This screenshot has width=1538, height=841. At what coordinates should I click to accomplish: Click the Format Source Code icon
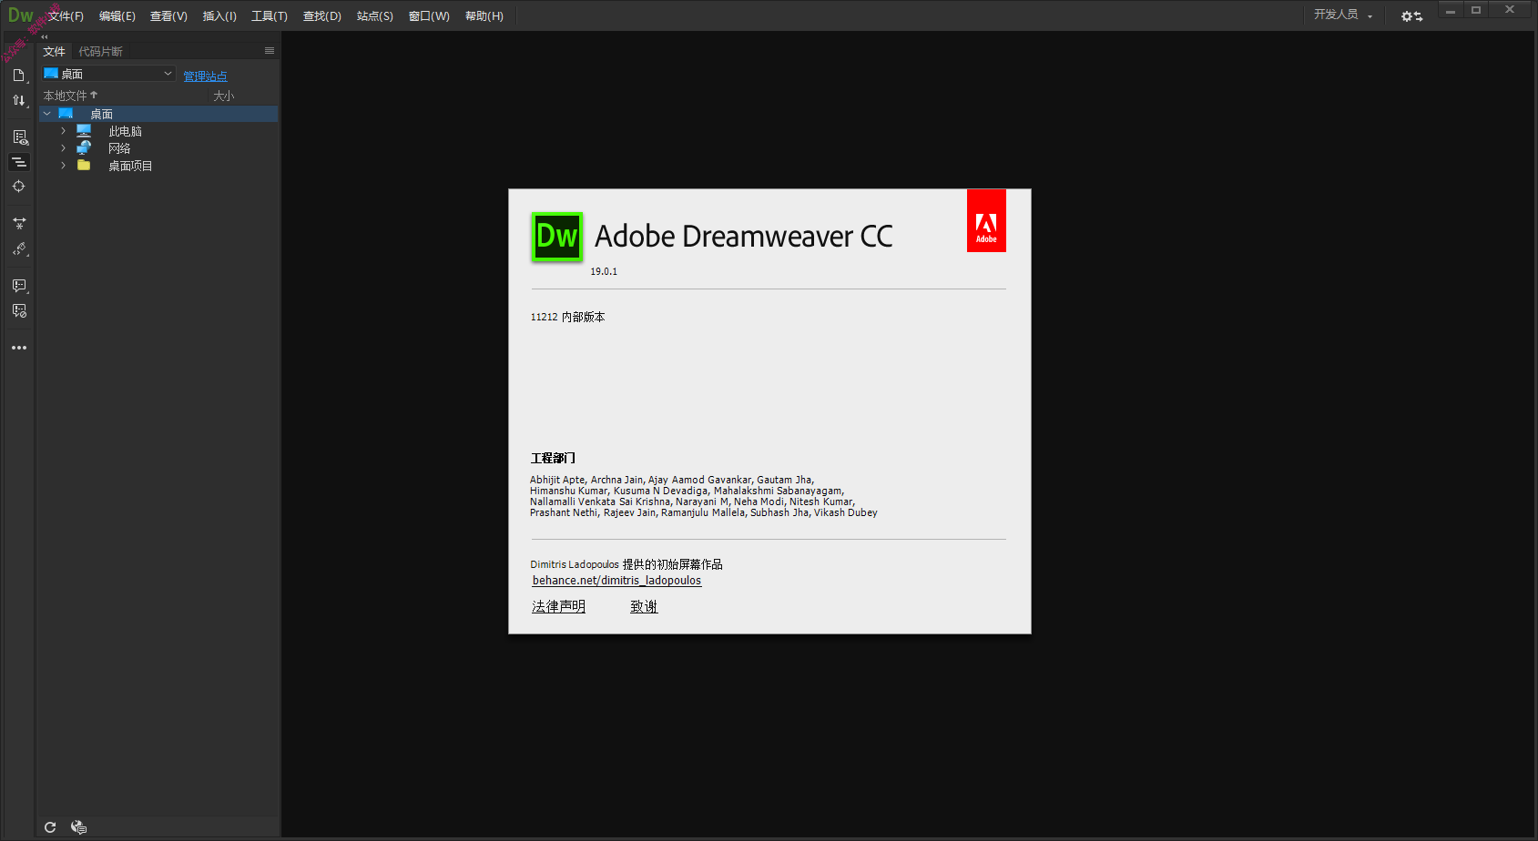point(19,248)
